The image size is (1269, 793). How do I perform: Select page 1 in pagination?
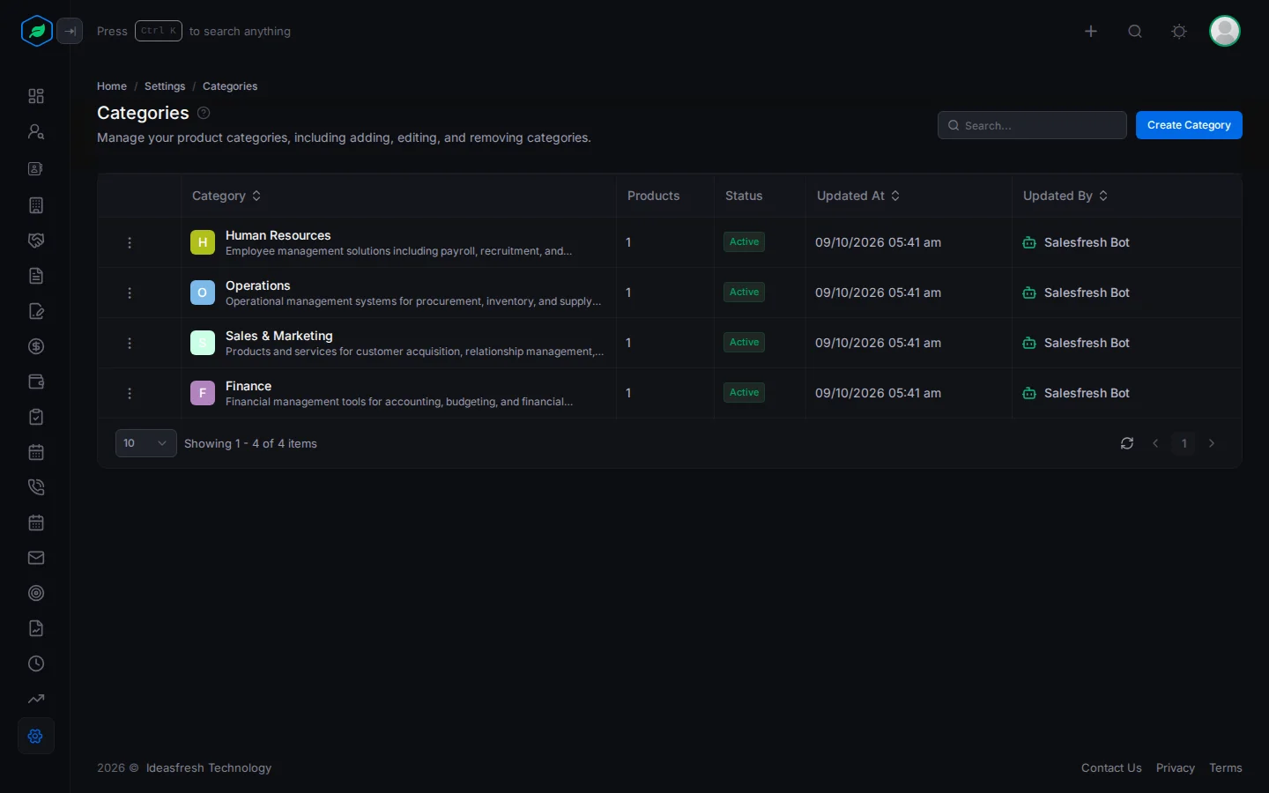click(1184, 443)
